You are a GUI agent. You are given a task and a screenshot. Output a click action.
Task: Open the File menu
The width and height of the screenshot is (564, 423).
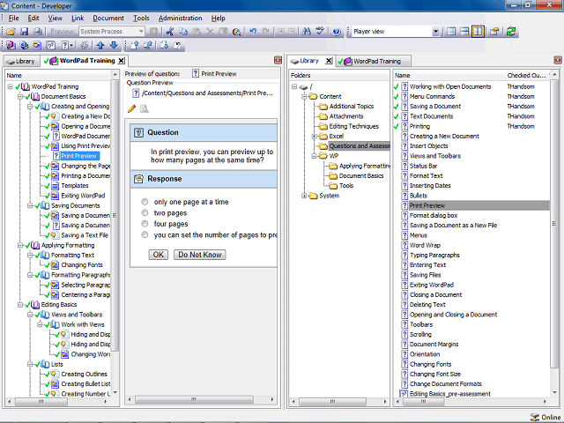point(14,18)
